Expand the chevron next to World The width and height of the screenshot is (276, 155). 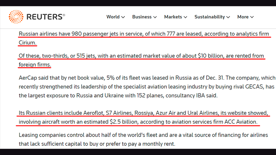(x=123, y=17)
